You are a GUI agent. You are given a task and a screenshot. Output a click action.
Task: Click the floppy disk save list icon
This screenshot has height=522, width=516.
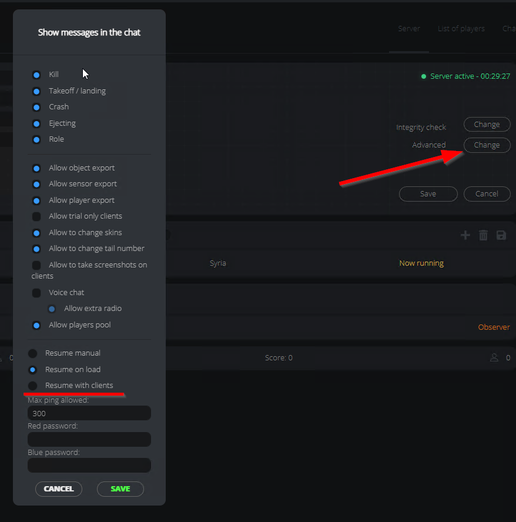501,235
